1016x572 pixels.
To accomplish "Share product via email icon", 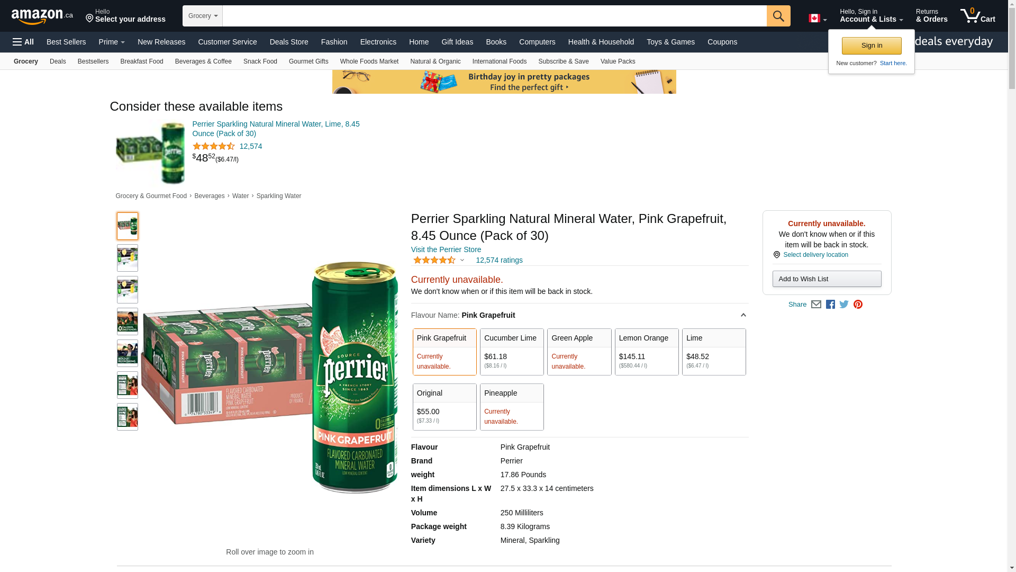I will coord(816,305).
